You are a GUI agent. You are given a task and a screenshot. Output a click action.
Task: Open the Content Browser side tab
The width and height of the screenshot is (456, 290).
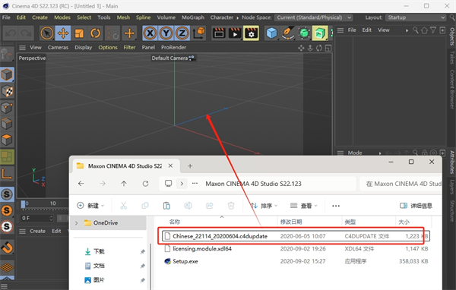click(452, 89)
